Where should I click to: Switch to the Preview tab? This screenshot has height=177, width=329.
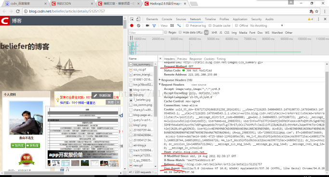coord(182,59)
